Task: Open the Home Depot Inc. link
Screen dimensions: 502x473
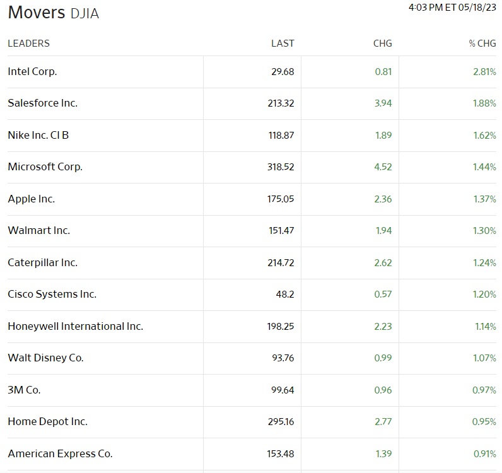Action: 48,421
